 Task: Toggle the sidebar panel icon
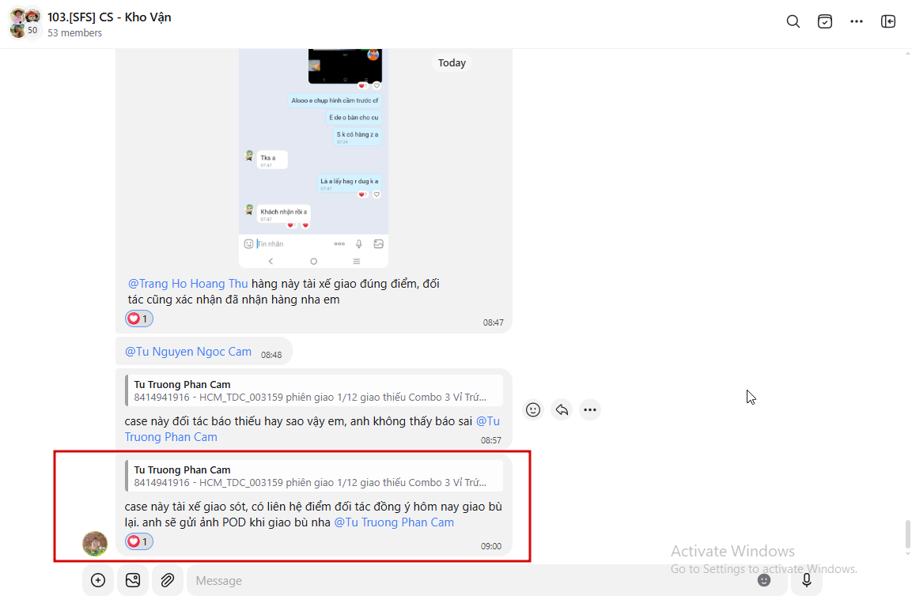pyautogui.click(x=888, y=21)
